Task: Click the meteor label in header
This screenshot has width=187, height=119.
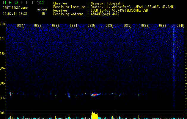Action: [42, 9]
